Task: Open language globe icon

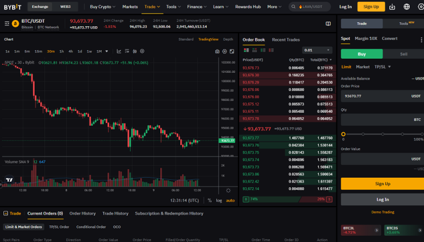Action: tap(407, 7)
